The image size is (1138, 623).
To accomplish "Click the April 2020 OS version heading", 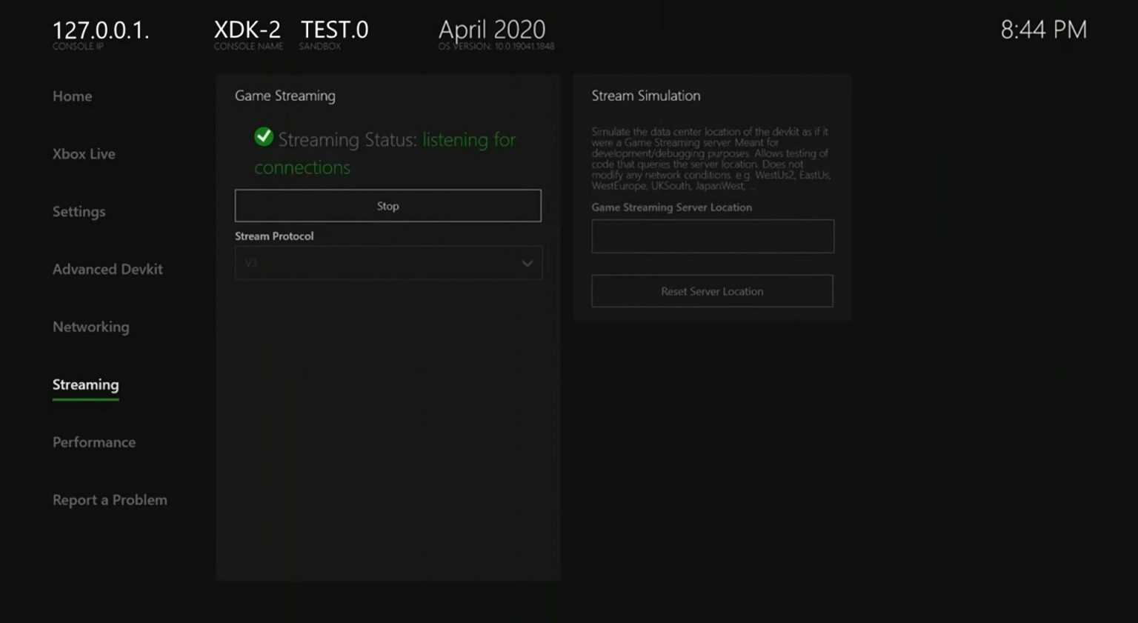I will click(492, 30).
